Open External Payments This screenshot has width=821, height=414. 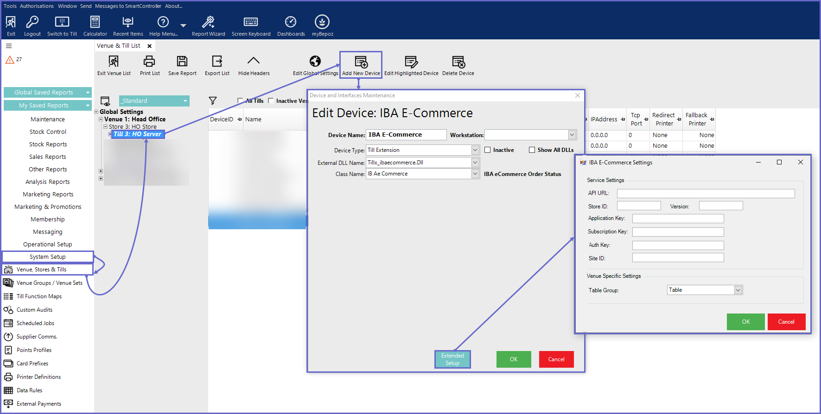pos(39,404)
